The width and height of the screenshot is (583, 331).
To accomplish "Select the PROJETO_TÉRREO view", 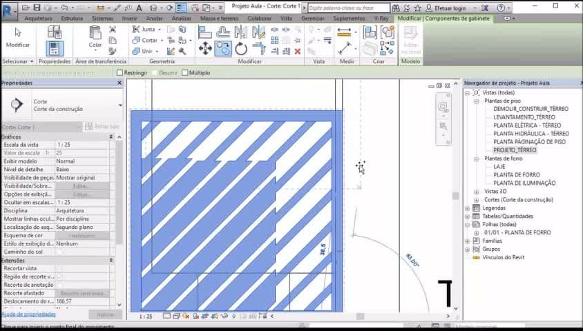I will coord(515,150).
